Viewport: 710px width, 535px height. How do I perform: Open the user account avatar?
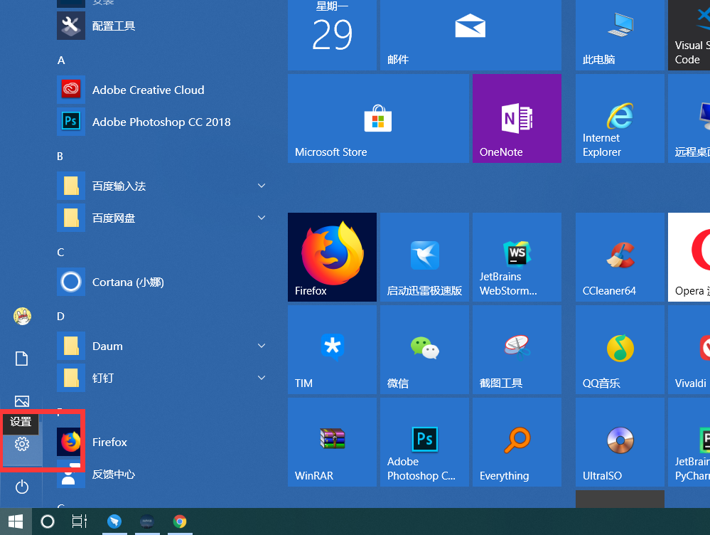22,316
